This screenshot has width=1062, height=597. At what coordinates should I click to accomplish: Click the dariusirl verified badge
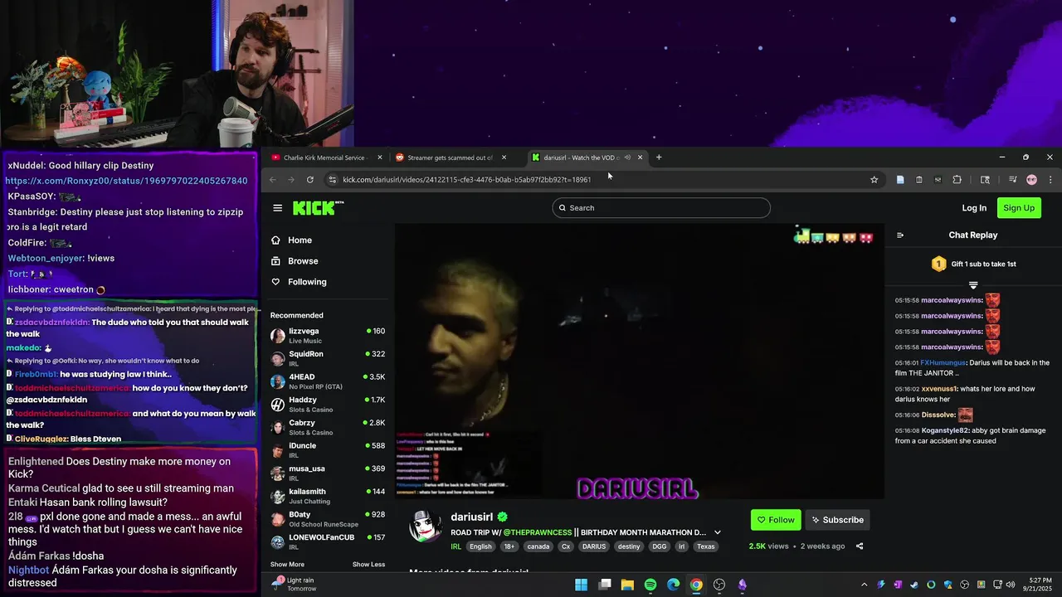(503, 517)
